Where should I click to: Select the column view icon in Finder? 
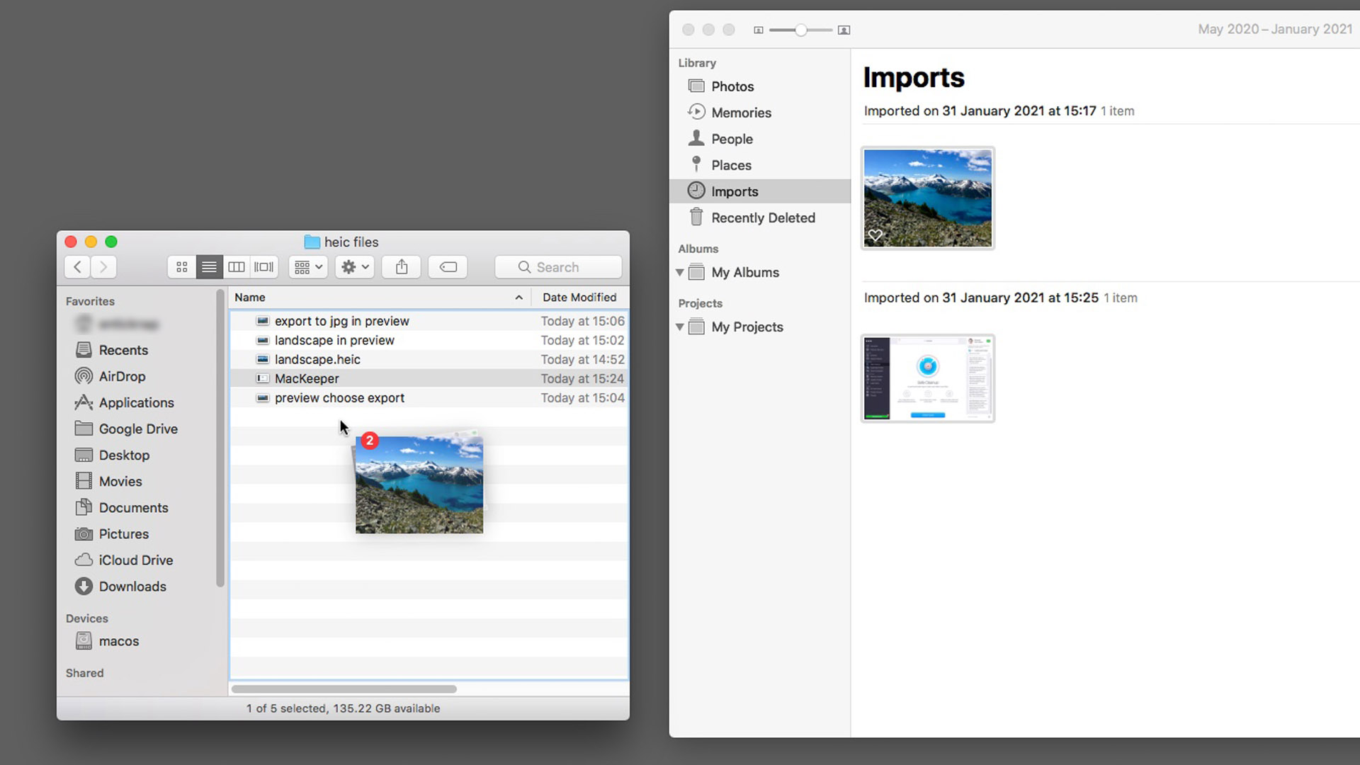click(237, 267)
